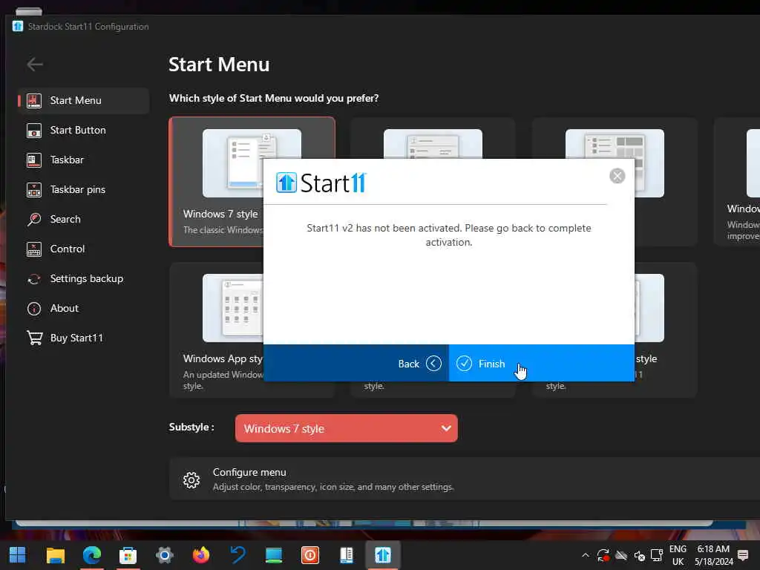Click the cloud offline tray icon
The image size is (760, 570).
(621, 555)
